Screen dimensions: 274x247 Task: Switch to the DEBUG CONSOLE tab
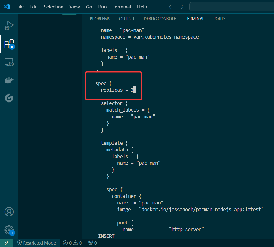[x=160, y=19]
